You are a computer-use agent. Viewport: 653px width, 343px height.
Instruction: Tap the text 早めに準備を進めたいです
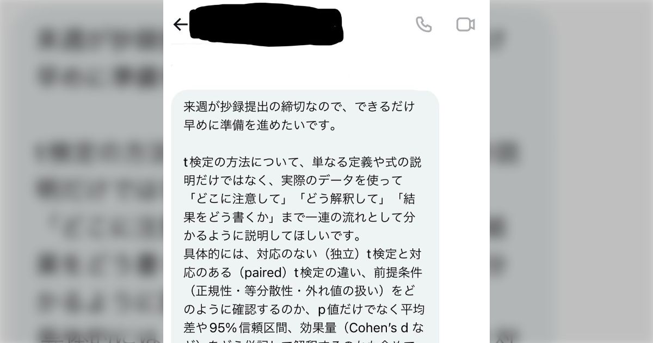(261, 125)
